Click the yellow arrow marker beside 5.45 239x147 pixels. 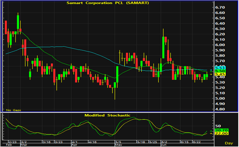click(211, 74)
